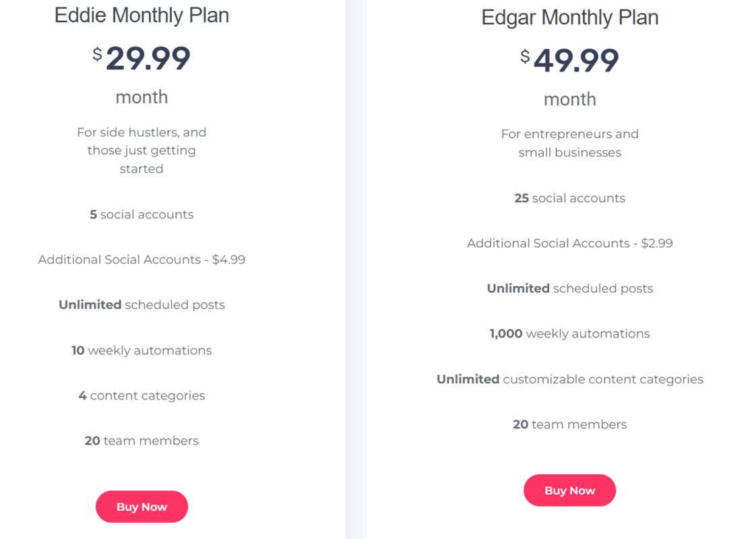Click 'For side hustlers' description text

pyautogui.click(x=142, y=150)
